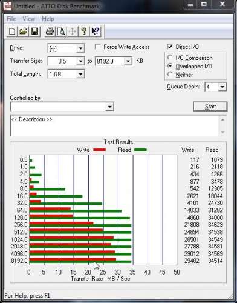
Task: Minimize the ATTO Disk Benchmark window
Action: click(190, 4)
